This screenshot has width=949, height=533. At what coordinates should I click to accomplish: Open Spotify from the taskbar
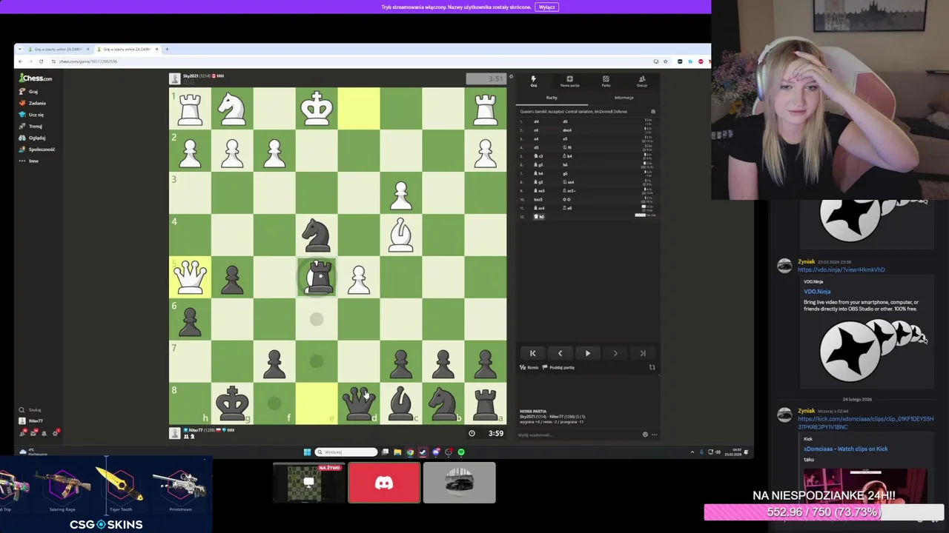(x=461, y=452)
